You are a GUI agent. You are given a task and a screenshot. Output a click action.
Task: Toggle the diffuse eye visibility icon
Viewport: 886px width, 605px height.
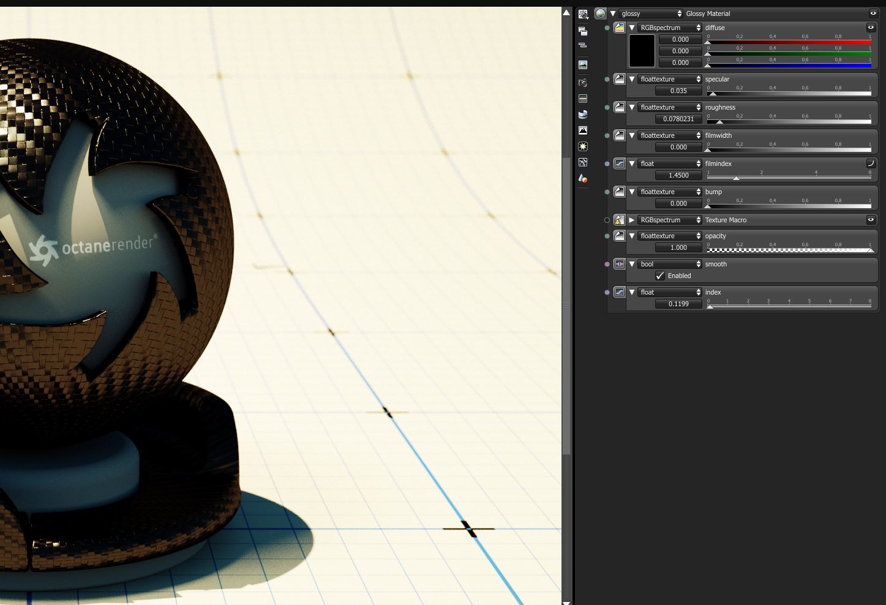pos(871,28)
